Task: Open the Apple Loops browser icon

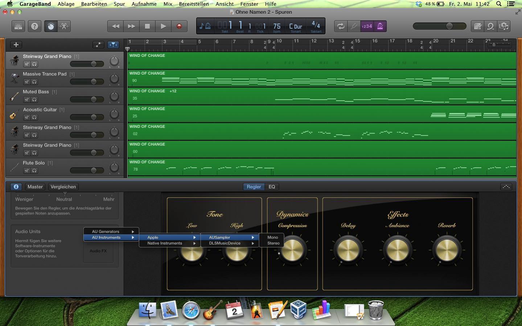Action: coord(490,26)
